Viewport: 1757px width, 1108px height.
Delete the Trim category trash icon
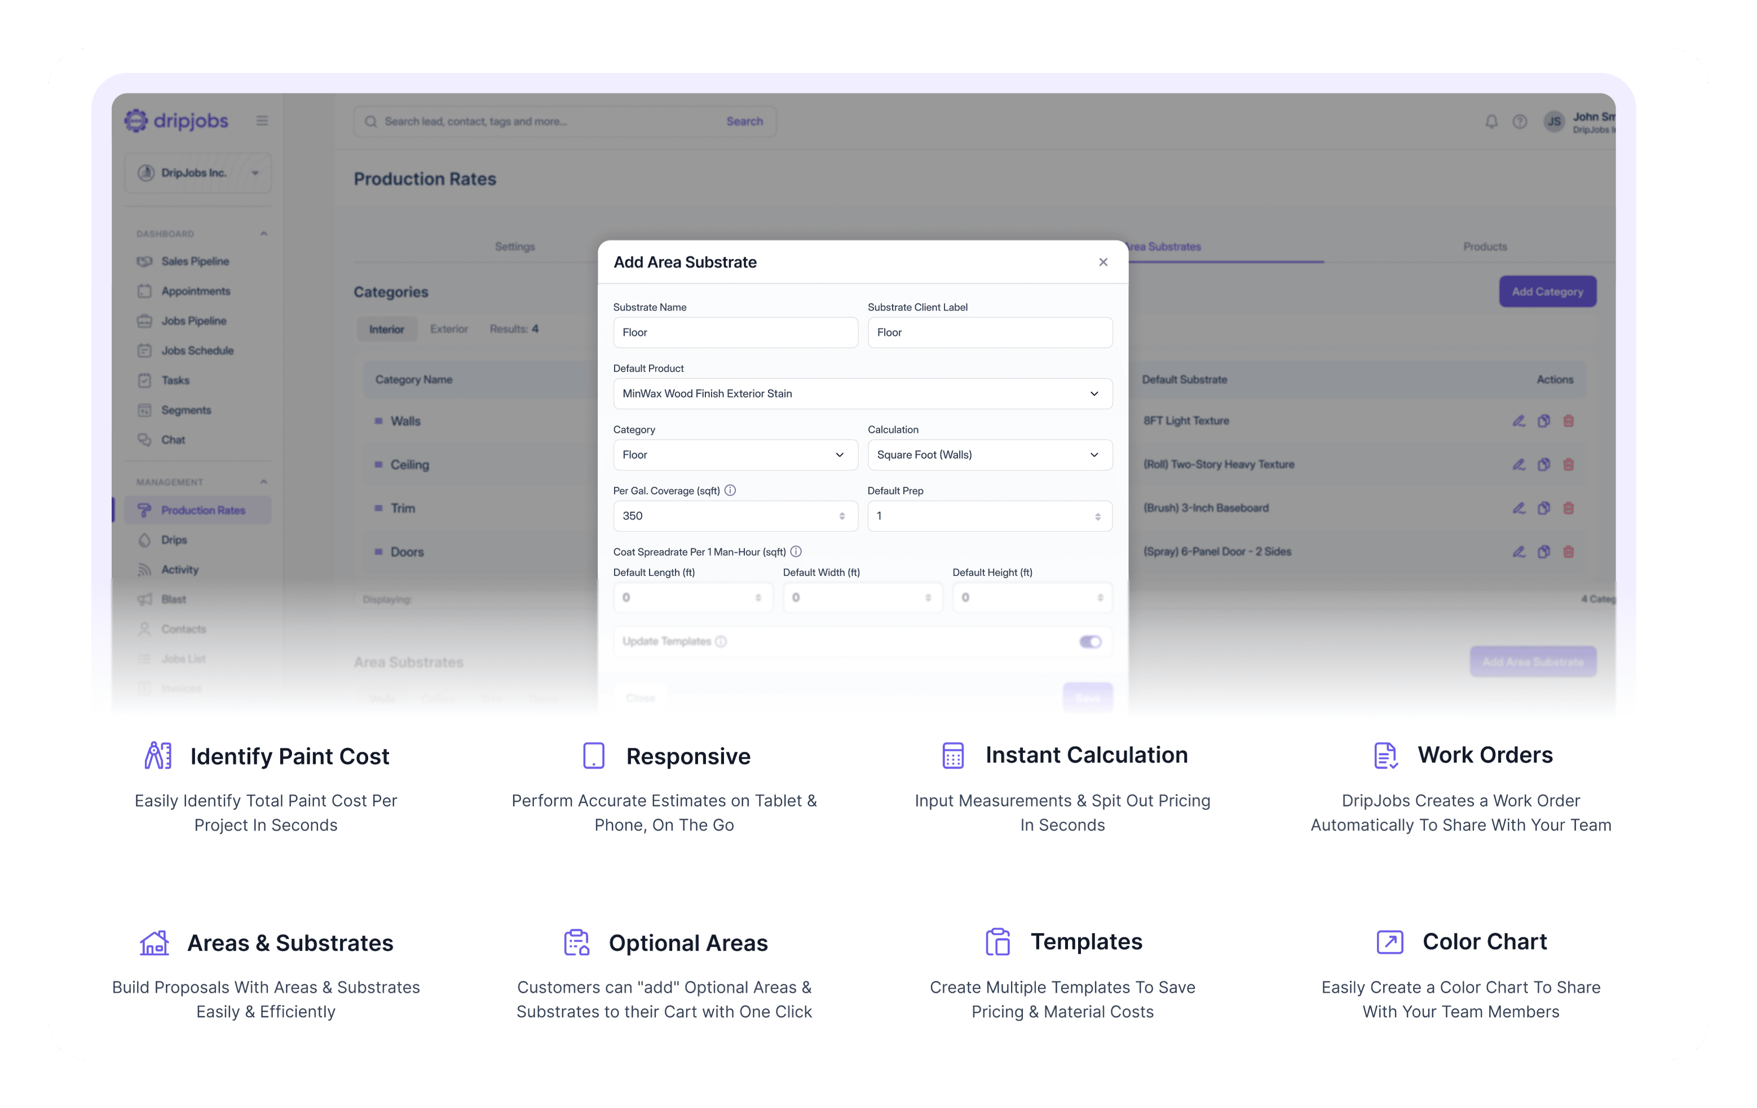1568,508
